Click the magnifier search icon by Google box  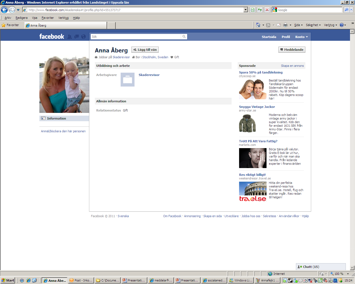tap(346, 10)
